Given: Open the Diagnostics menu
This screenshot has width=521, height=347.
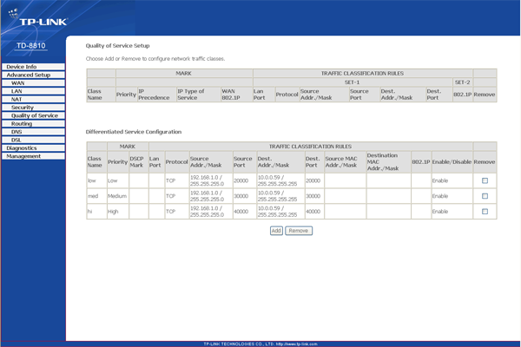Looking at the screenshot, I should [33, 148].
